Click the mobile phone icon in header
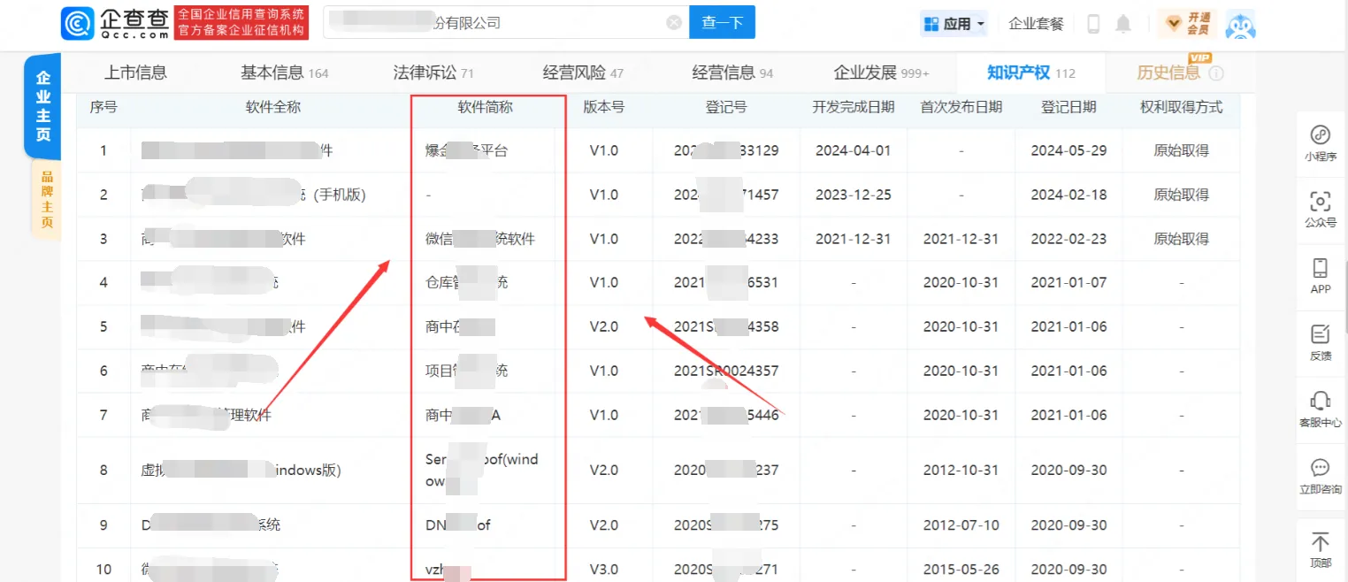The image size is (1348, 582). 1092,24
